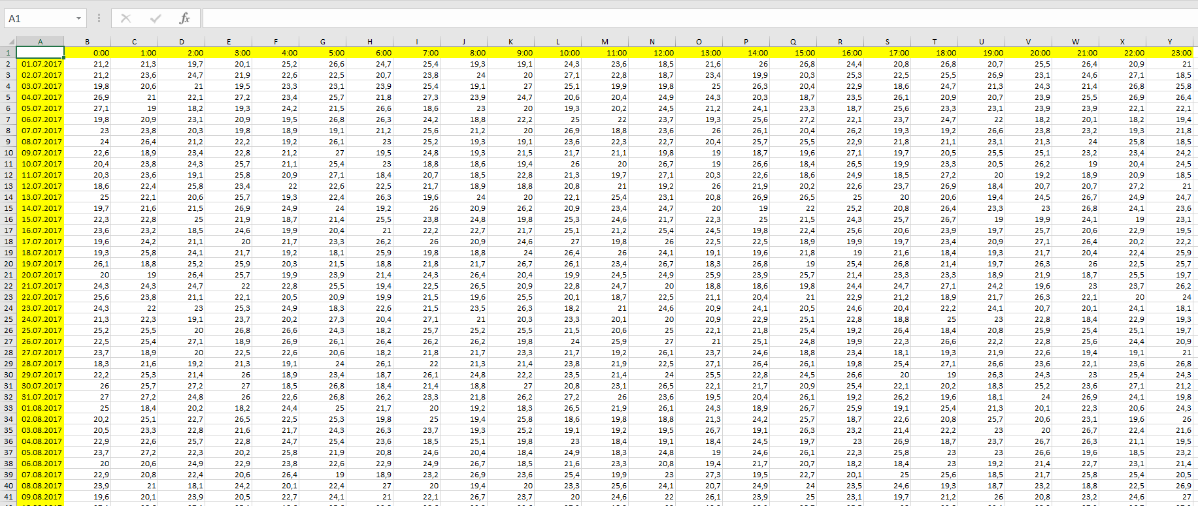Select the 12:00 header cell
This screenshot has height=506, width=1198.
(652, 53)
